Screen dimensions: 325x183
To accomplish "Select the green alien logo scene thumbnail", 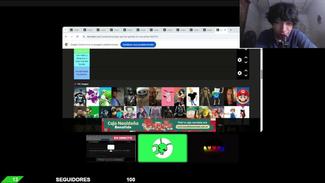I will (x=162, y=148).
